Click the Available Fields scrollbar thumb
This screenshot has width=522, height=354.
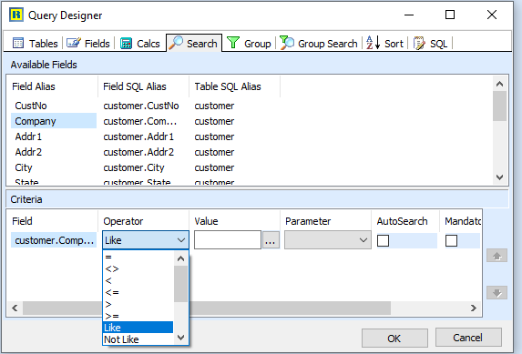click(x=499, y=106)
